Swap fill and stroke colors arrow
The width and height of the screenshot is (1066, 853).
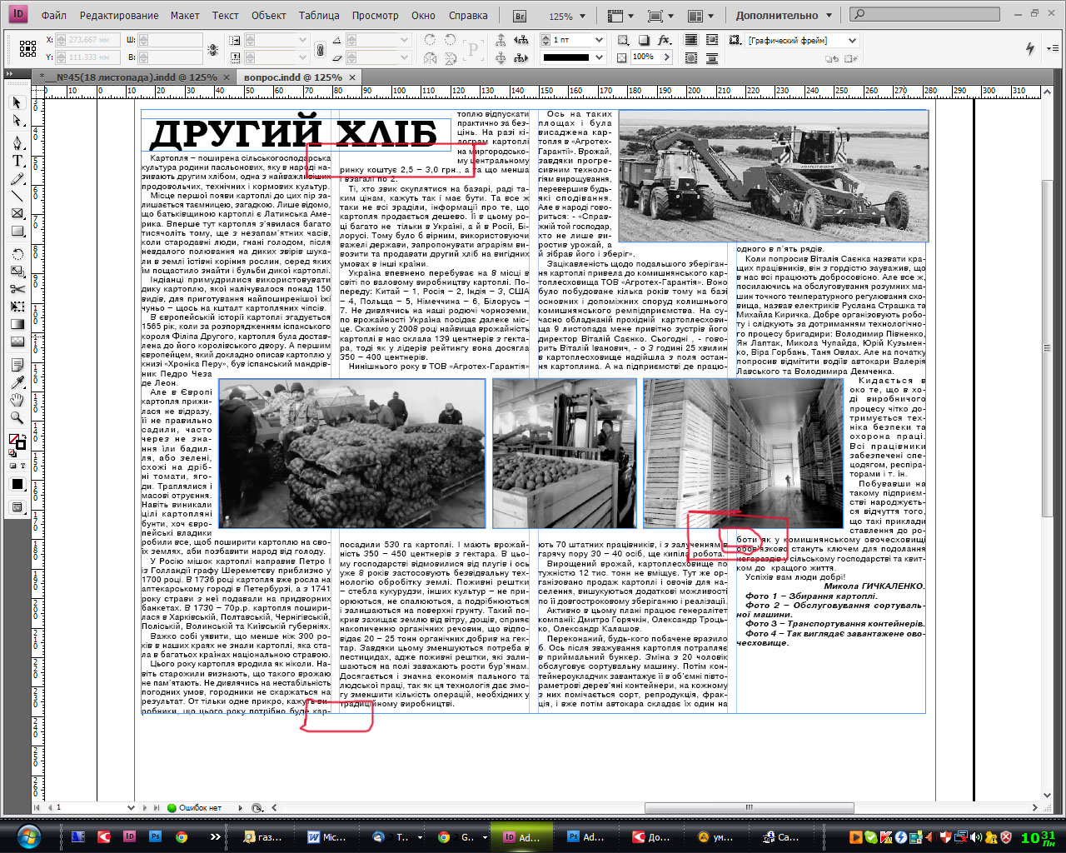tap(22, 436)
